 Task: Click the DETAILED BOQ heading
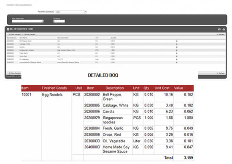[x=103, y=75]
